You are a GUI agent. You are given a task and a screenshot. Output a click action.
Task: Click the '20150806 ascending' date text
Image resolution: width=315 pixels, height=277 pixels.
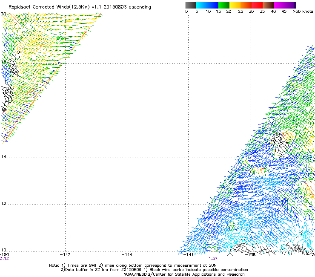[127, 7]
